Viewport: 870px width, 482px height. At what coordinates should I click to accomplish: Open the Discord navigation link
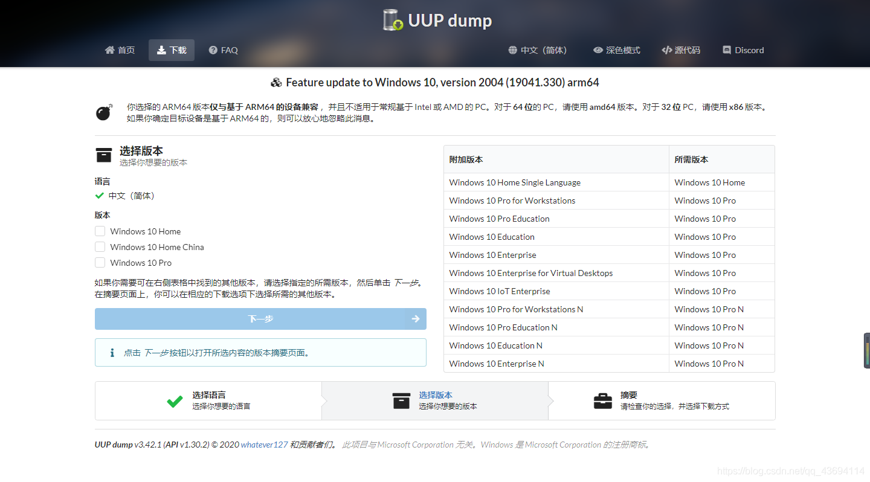744,50
